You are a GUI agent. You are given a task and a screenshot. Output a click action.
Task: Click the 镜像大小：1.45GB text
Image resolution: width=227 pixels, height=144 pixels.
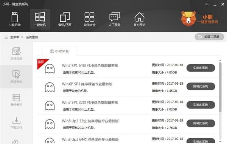pos(164,91)
